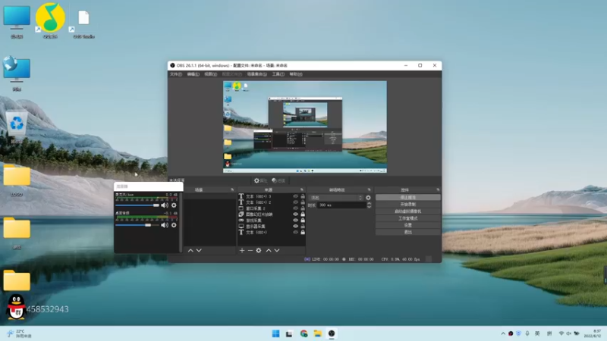Viewport: 607px width, 341px height.
Task: Open the 桌面音频 mixer settings gear
Action: click(174, 225)
